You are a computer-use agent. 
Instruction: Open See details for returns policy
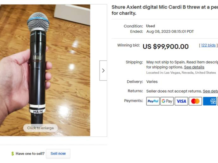(x=210, y=91)
